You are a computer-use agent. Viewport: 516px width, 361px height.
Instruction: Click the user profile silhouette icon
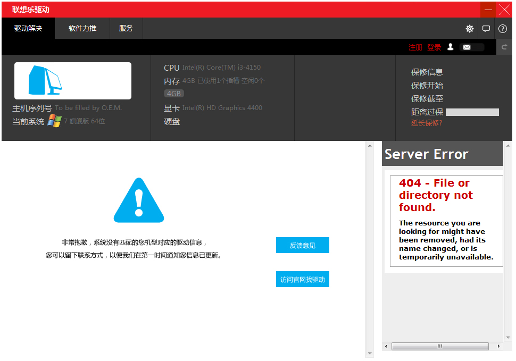click(x=450, y=47)
